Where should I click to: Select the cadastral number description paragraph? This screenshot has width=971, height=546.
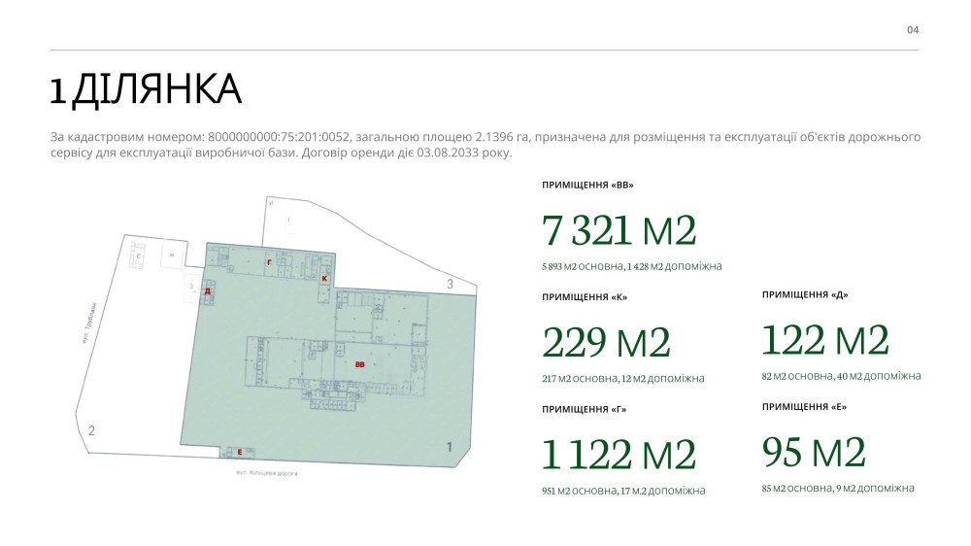485,146
